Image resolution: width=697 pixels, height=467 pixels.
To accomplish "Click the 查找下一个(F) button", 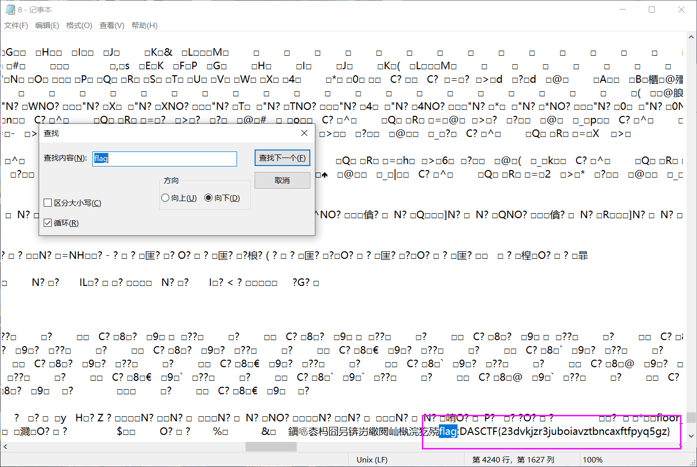I will (282, 158).
